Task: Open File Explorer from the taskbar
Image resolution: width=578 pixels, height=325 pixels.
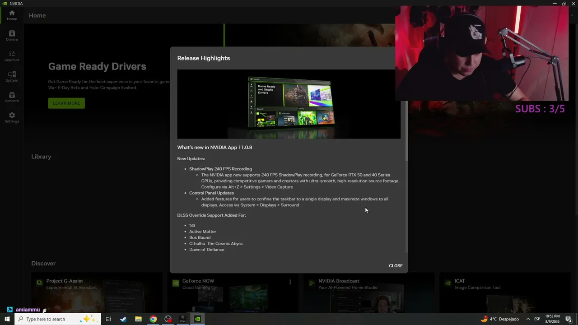Action: [x=138, y=319]
